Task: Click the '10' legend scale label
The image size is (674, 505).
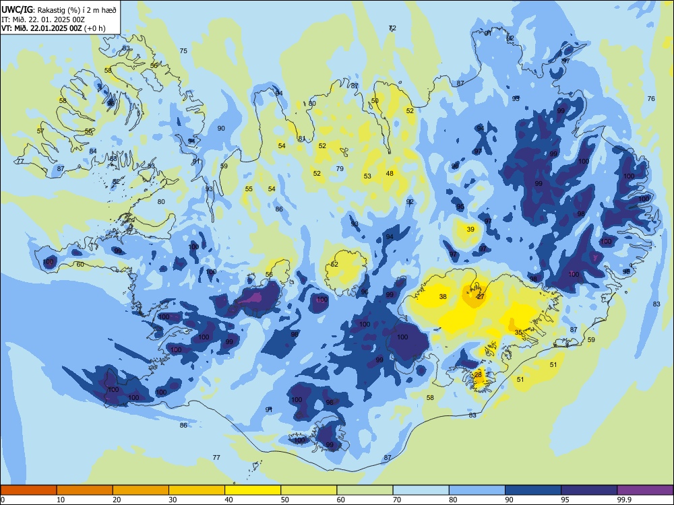Action: click(x=61, y=500)
